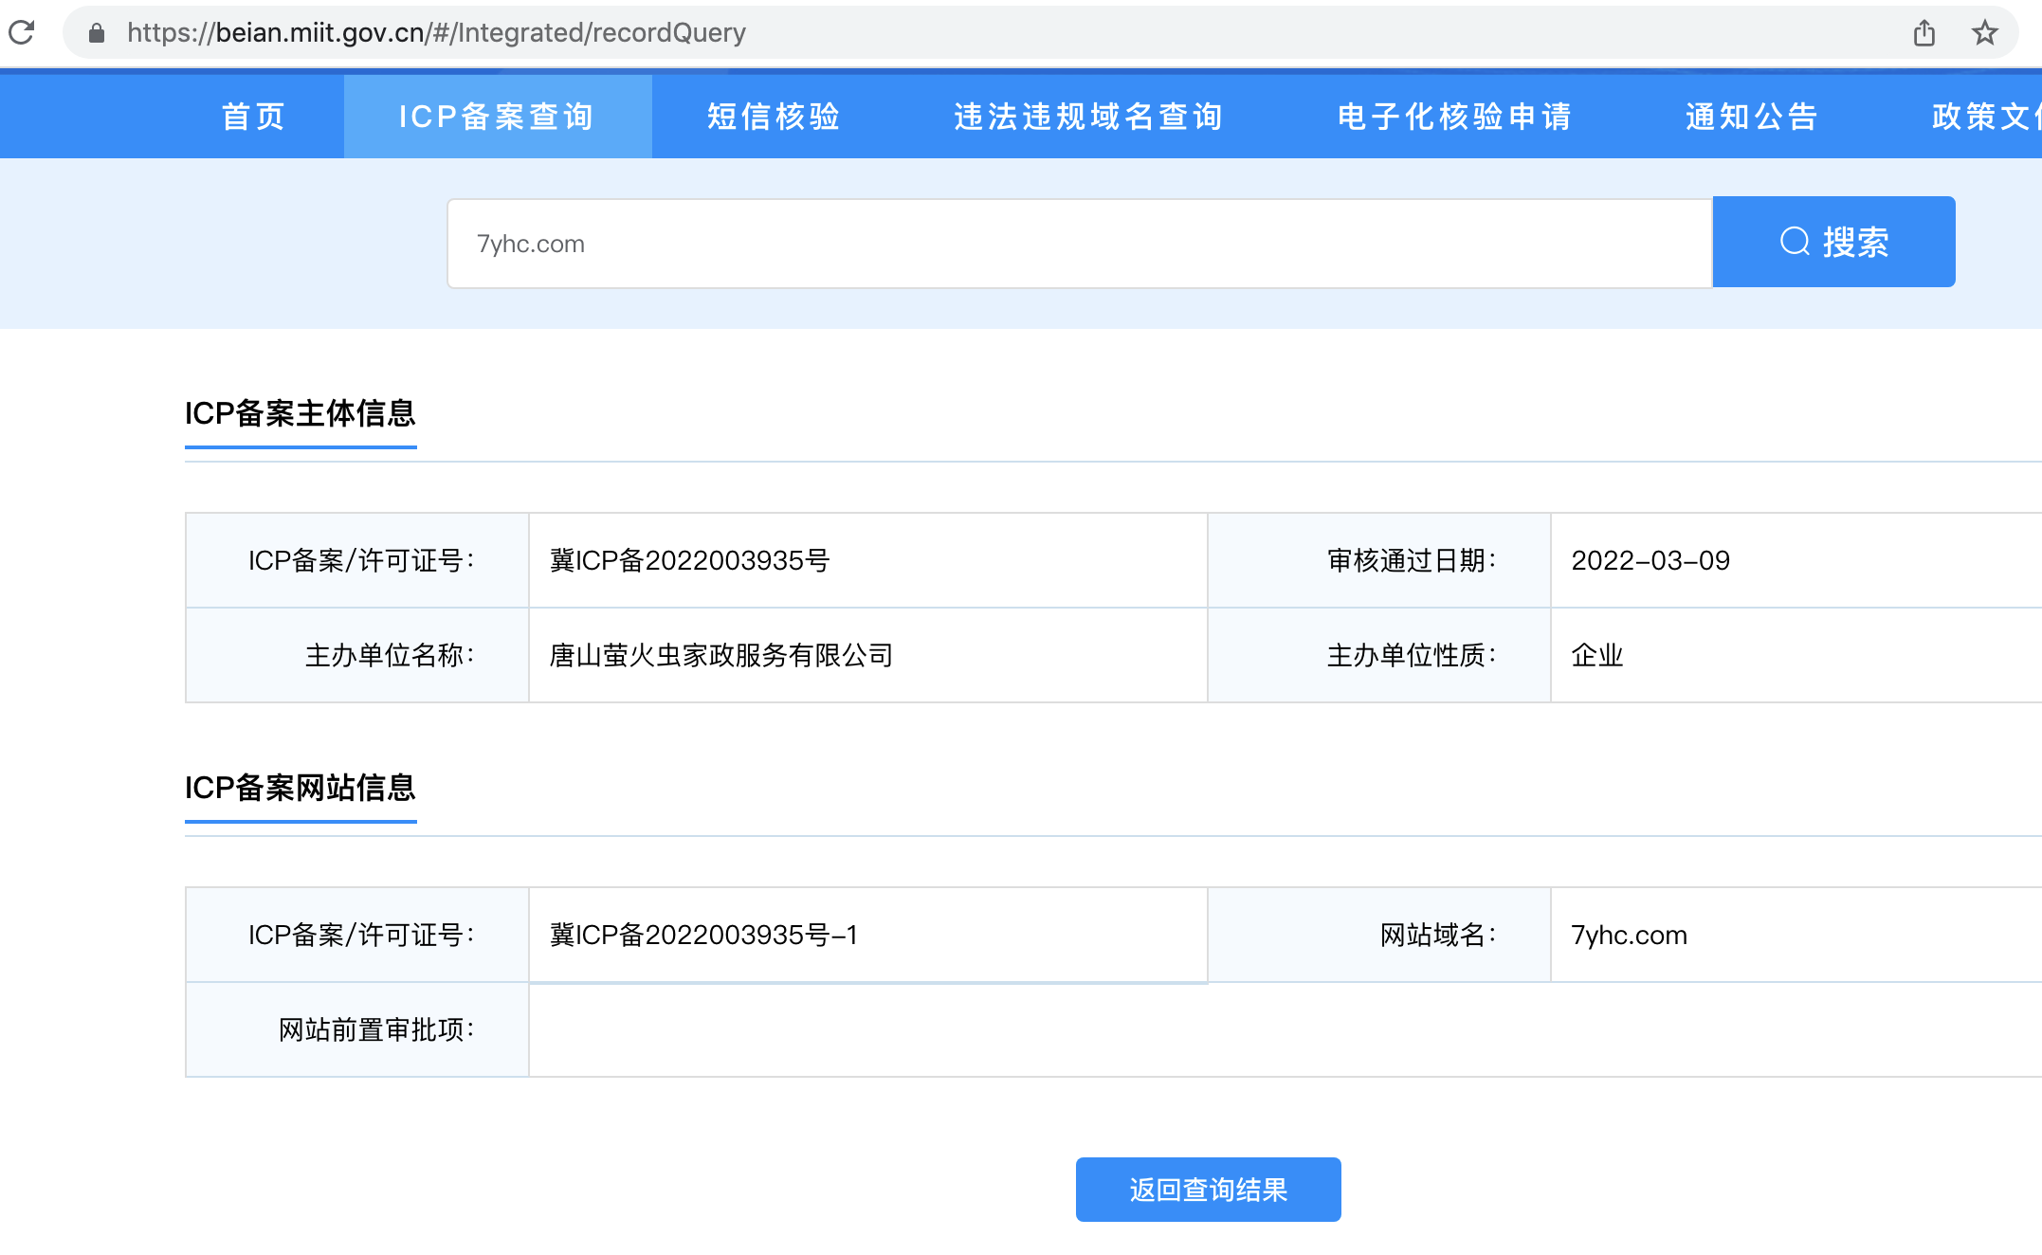Click the share page icon
This screenshot has width=2042, height=1255.
1923,33
